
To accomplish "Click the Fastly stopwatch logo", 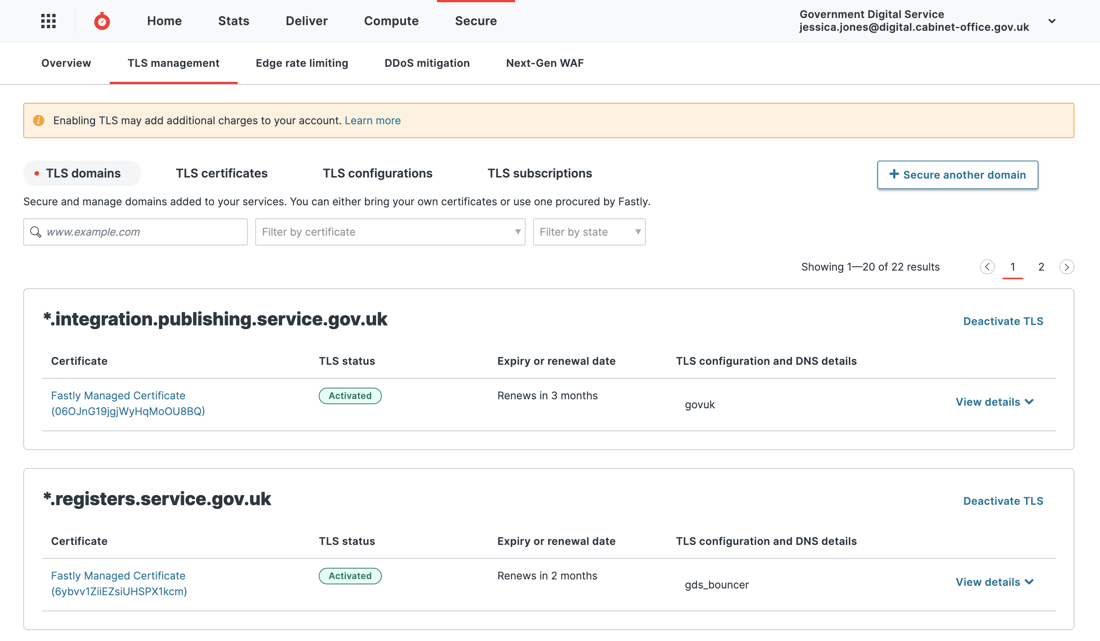I will (102, 21).
